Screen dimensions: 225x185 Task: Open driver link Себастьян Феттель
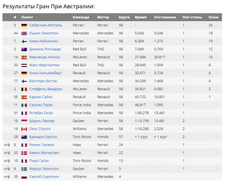[x=45, y=25]
